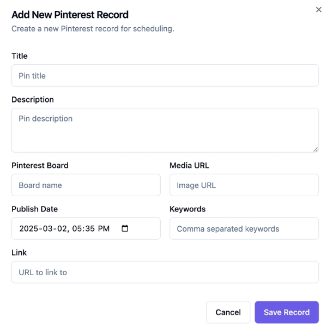Close the Add New Pinterest Record dialog
327x327 pixels.
[x=319, y=10]
